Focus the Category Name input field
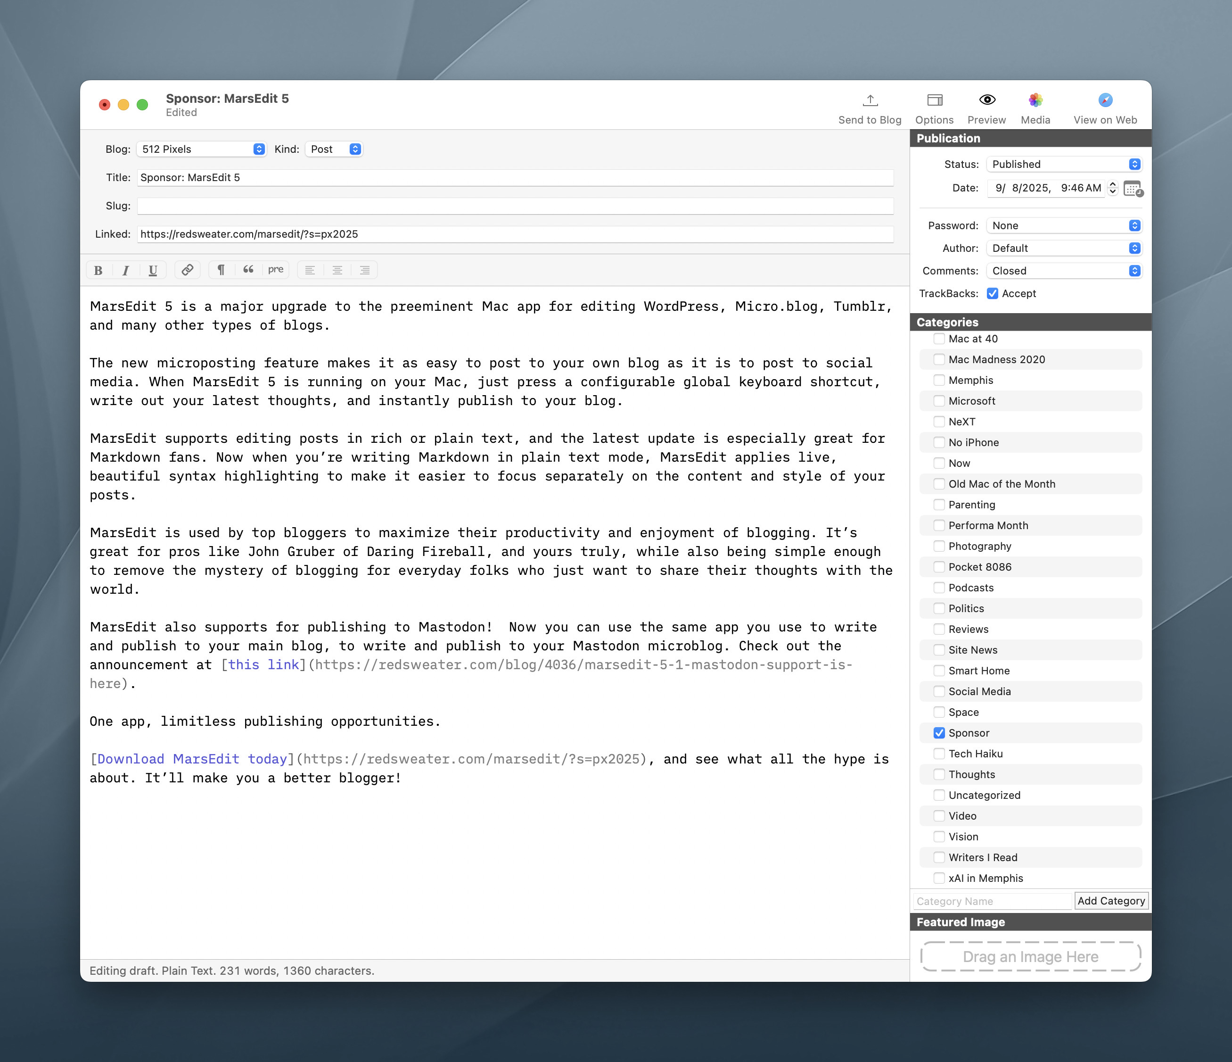 [x=993, y=901]
